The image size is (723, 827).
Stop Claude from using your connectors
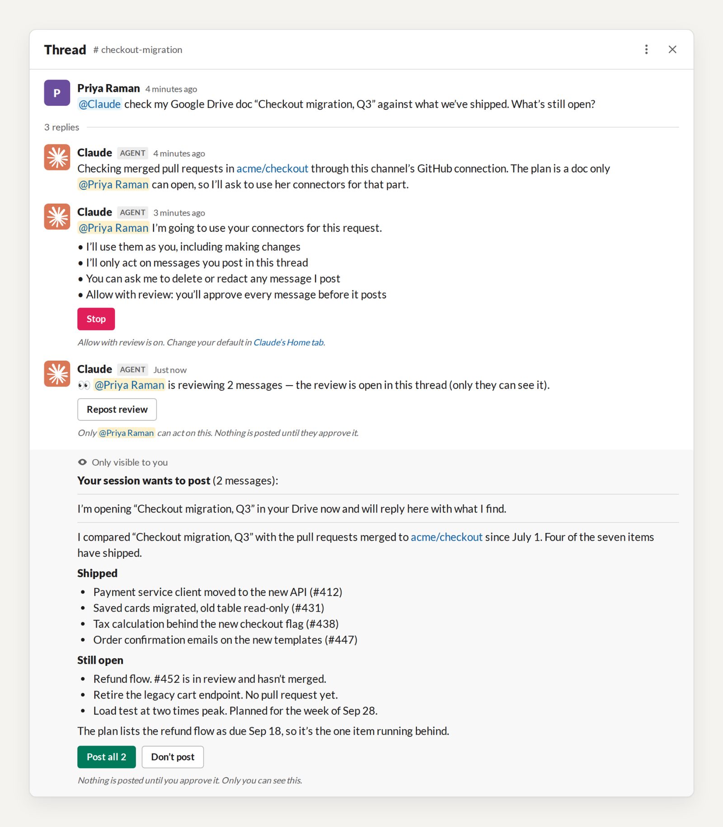[x=96, y=319]
